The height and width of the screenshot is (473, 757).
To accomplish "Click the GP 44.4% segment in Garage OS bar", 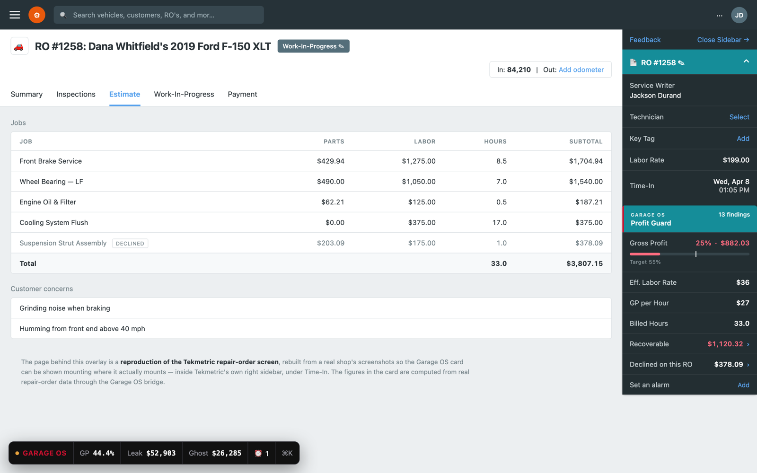I will [97, 453].
